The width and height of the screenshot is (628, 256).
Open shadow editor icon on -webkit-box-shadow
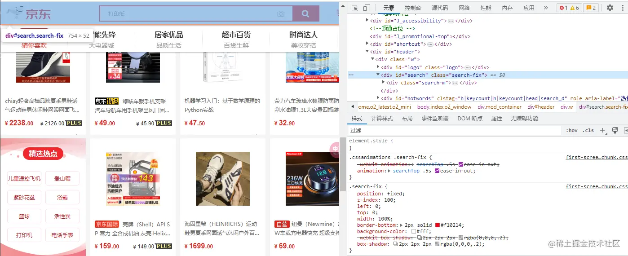(x=419, y=237)
